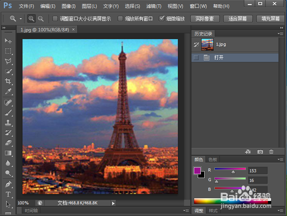Close the 1.jpg document tab
The height and width of the screenshot is (216, 287).
[73, 29]
